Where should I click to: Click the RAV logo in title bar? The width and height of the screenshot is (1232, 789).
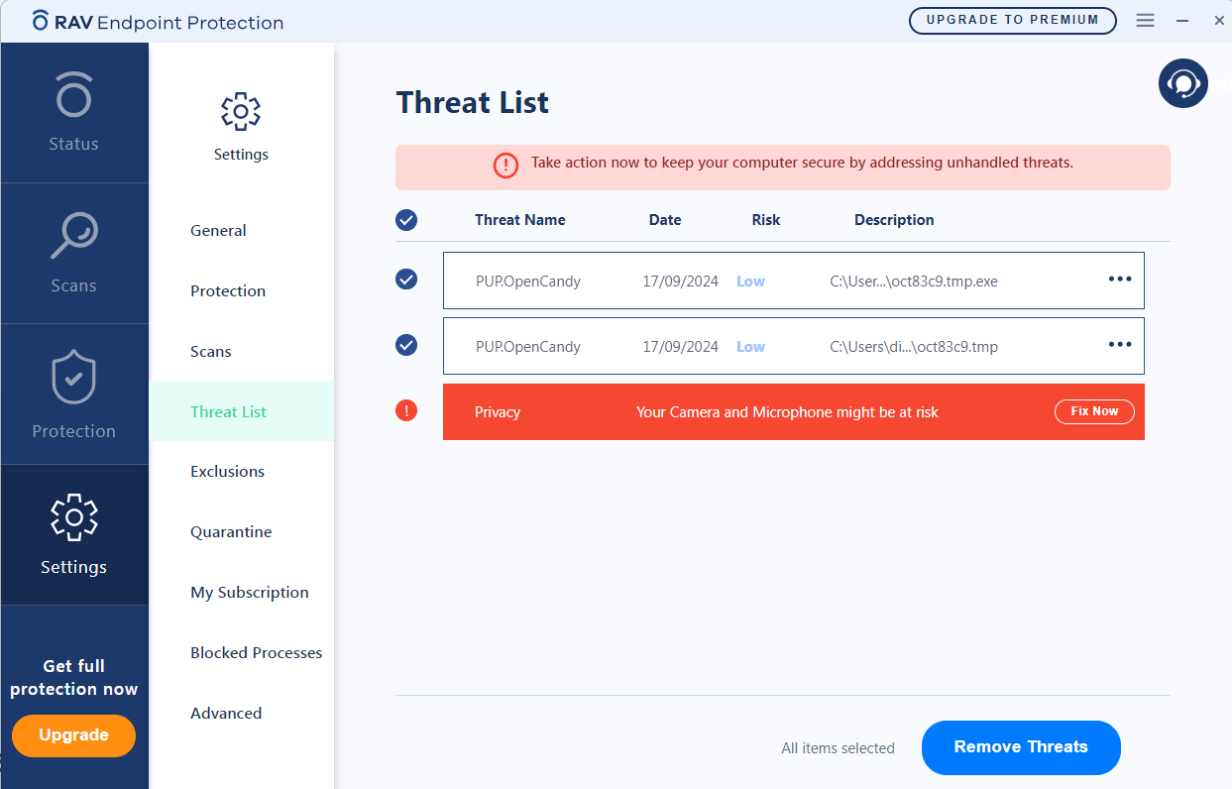[41, 21]
